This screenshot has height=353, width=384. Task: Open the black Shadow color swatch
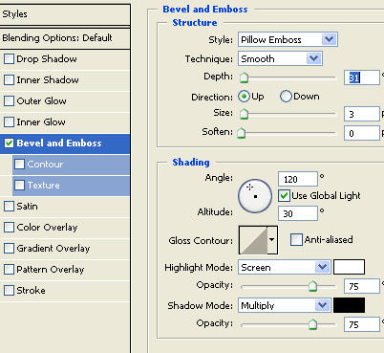(349, 305)
